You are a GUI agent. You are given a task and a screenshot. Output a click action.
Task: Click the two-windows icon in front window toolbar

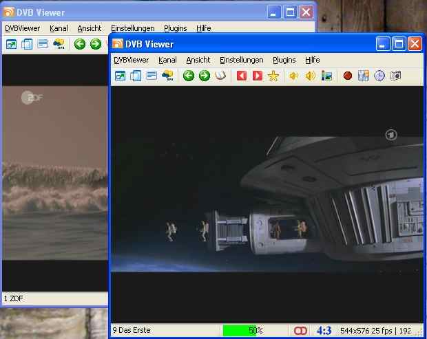(x=136, y=76)
